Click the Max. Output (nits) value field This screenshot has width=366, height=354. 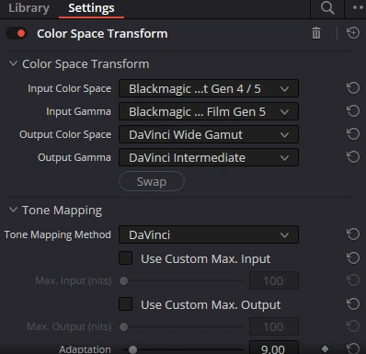point(273,326)
